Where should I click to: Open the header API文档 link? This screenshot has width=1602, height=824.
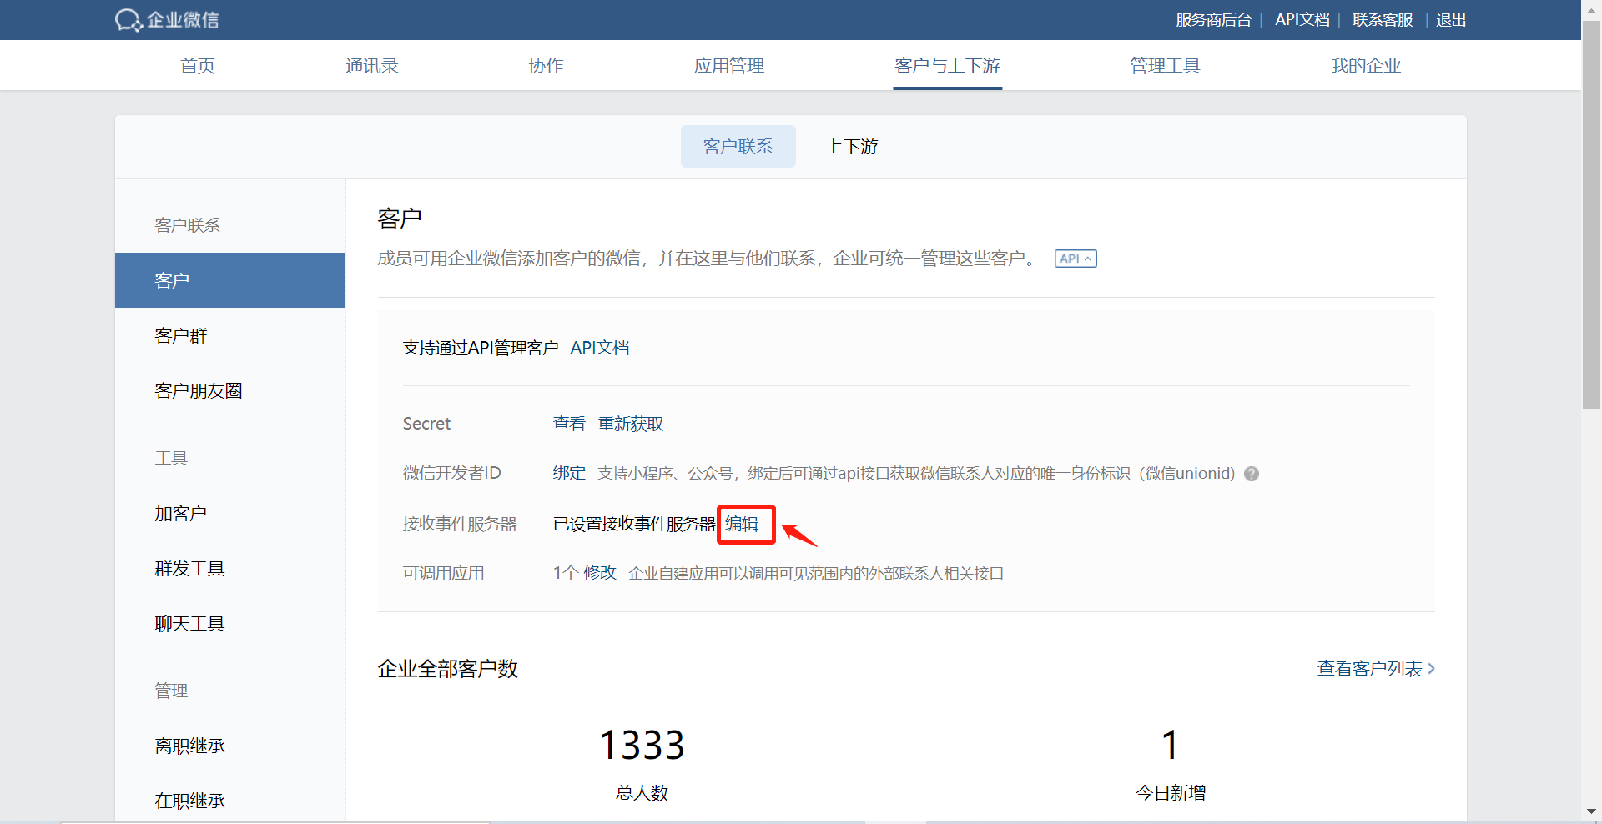click(1302, 20)
